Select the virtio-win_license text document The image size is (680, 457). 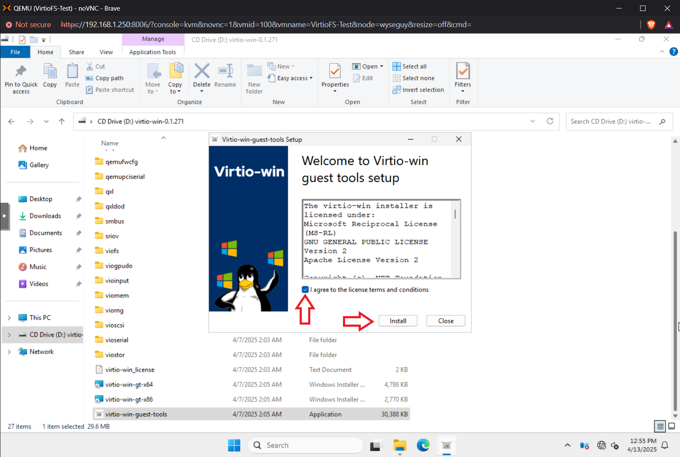[x=130, y=370]
